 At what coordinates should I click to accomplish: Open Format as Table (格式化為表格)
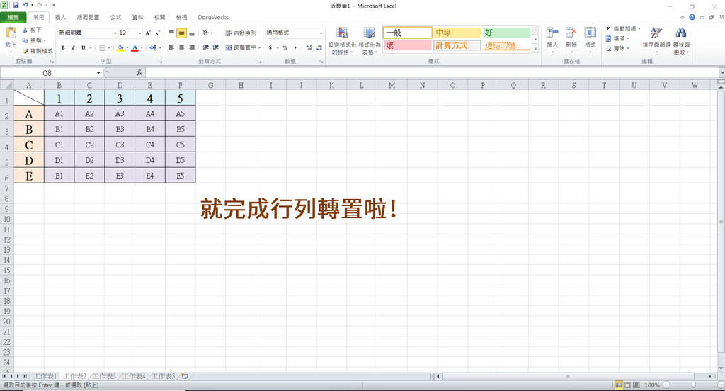point(370,40)
